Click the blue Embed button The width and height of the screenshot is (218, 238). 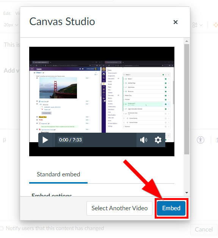click(x=171, y=208)
